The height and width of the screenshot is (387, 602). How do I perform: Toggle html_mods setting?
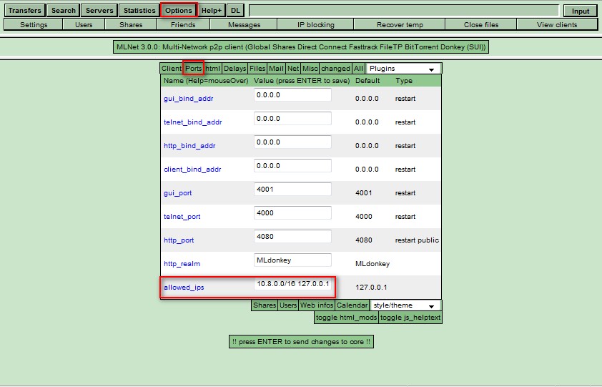click(x=346, y=317)
